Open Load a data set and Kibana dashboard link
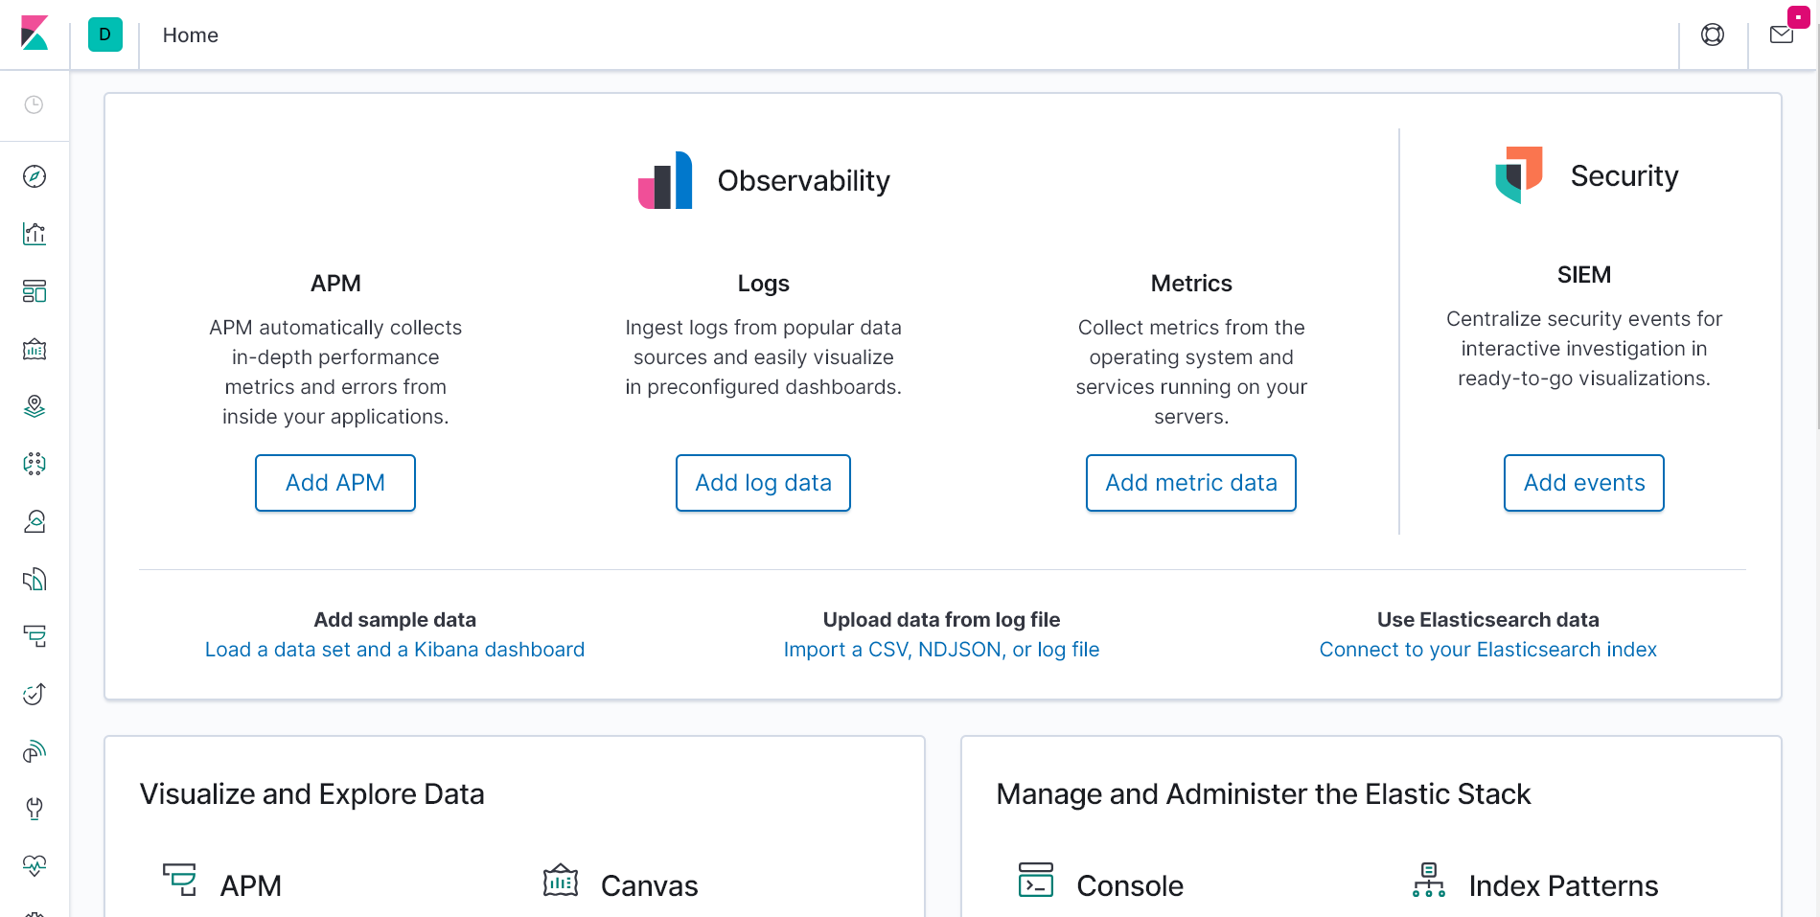The image size is (1820, 917). coord(395,650)
